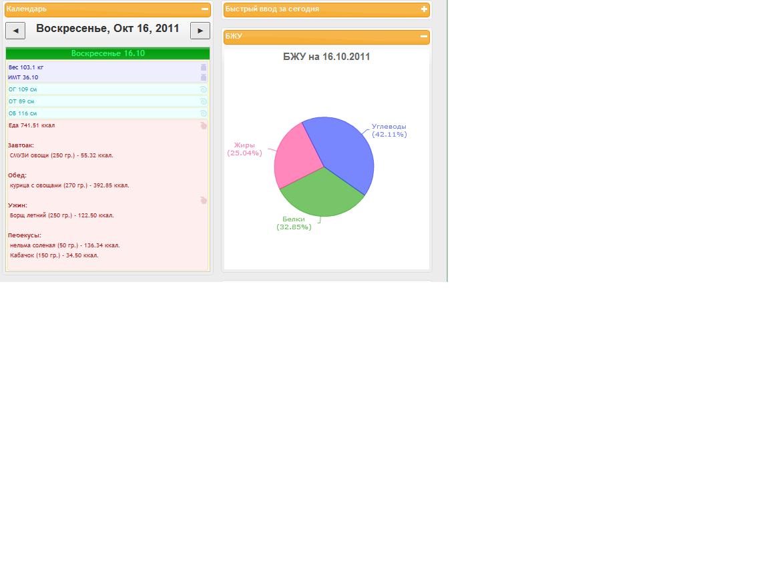
Task: Click the курица с овощами lunch item
Action: (x=69, y=185)
